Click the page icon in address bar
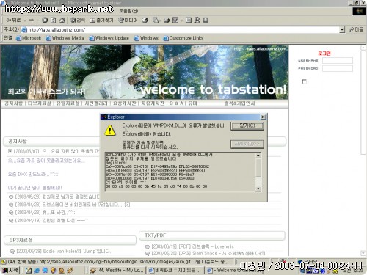 [x=24, y=30]
